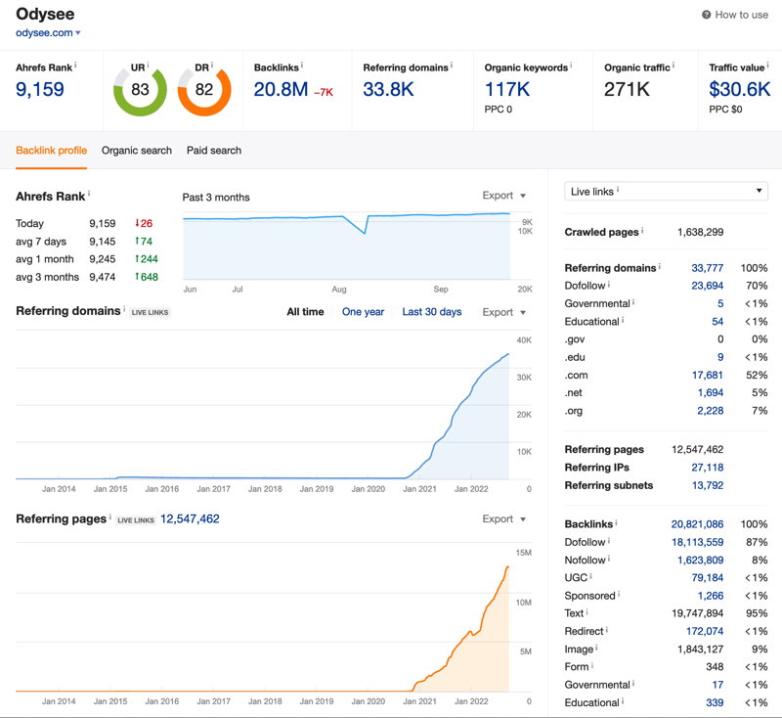
Task: Select Last 30 days range
Action: tap(432, 312)
